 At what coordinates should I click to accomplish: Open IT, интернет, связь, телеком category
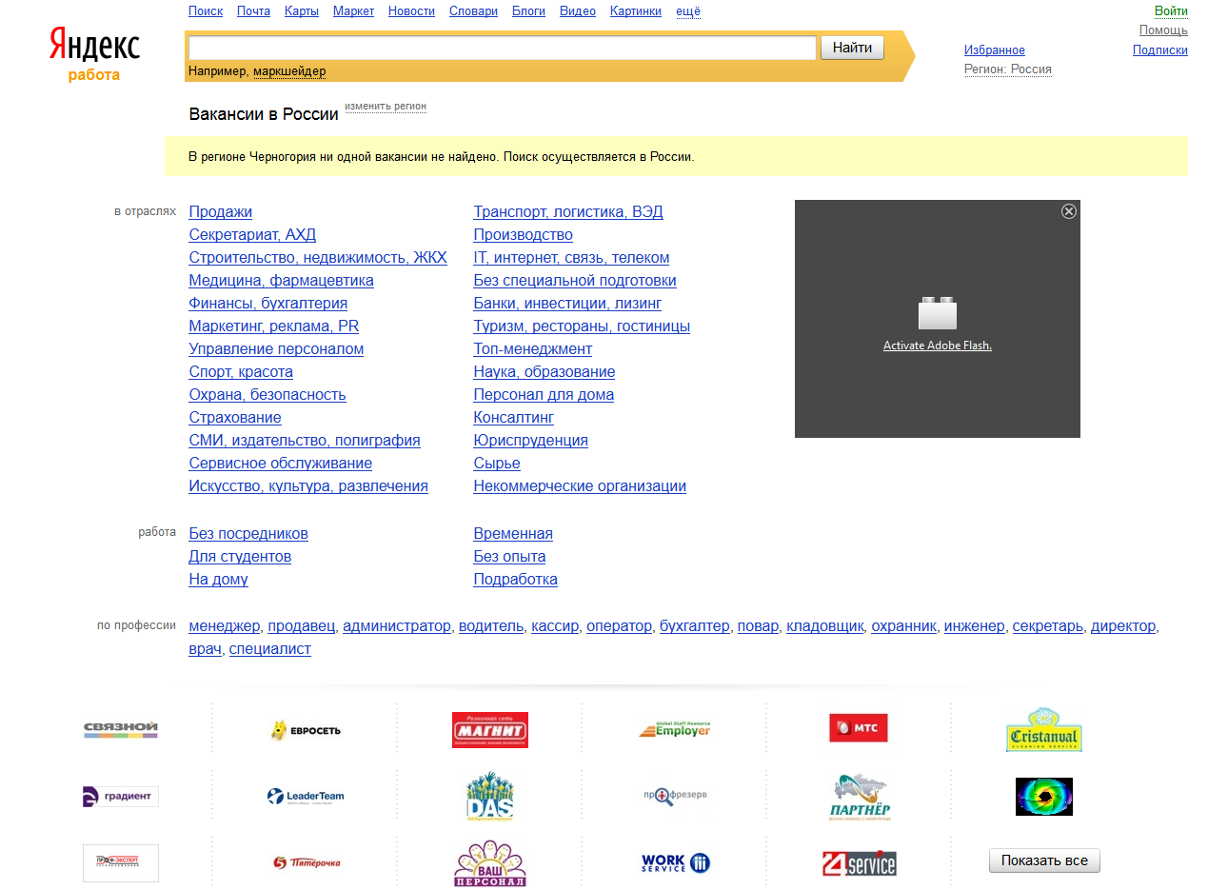[x=571, y=258]
